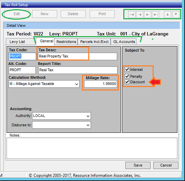The height and width of the screenshot is (181, 185).
Task: Open the Disburse to dropdown
Action: (x=61, y=125)
